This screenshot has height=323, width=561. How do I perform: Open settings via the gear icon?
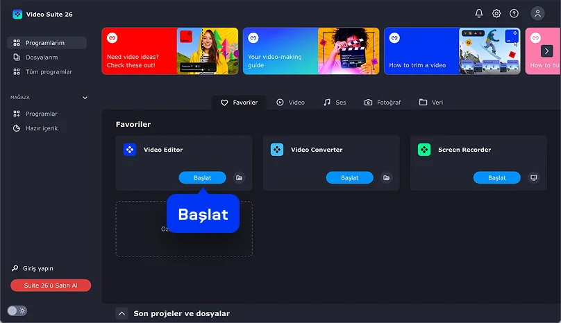(496, 14)
